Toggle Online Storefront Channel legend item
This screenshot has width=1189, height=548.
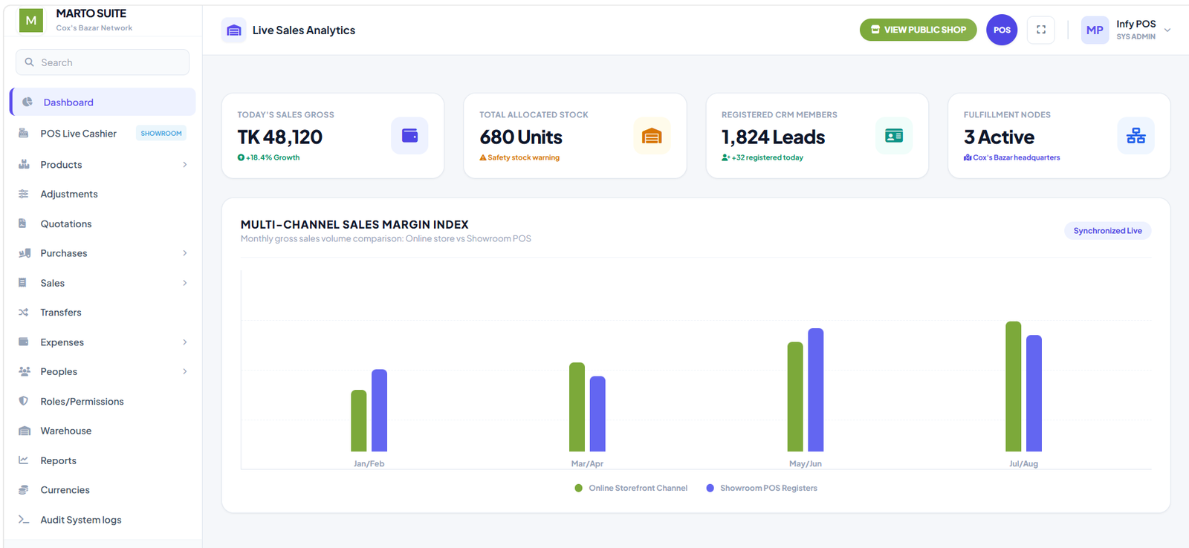[x=631, y=488]
